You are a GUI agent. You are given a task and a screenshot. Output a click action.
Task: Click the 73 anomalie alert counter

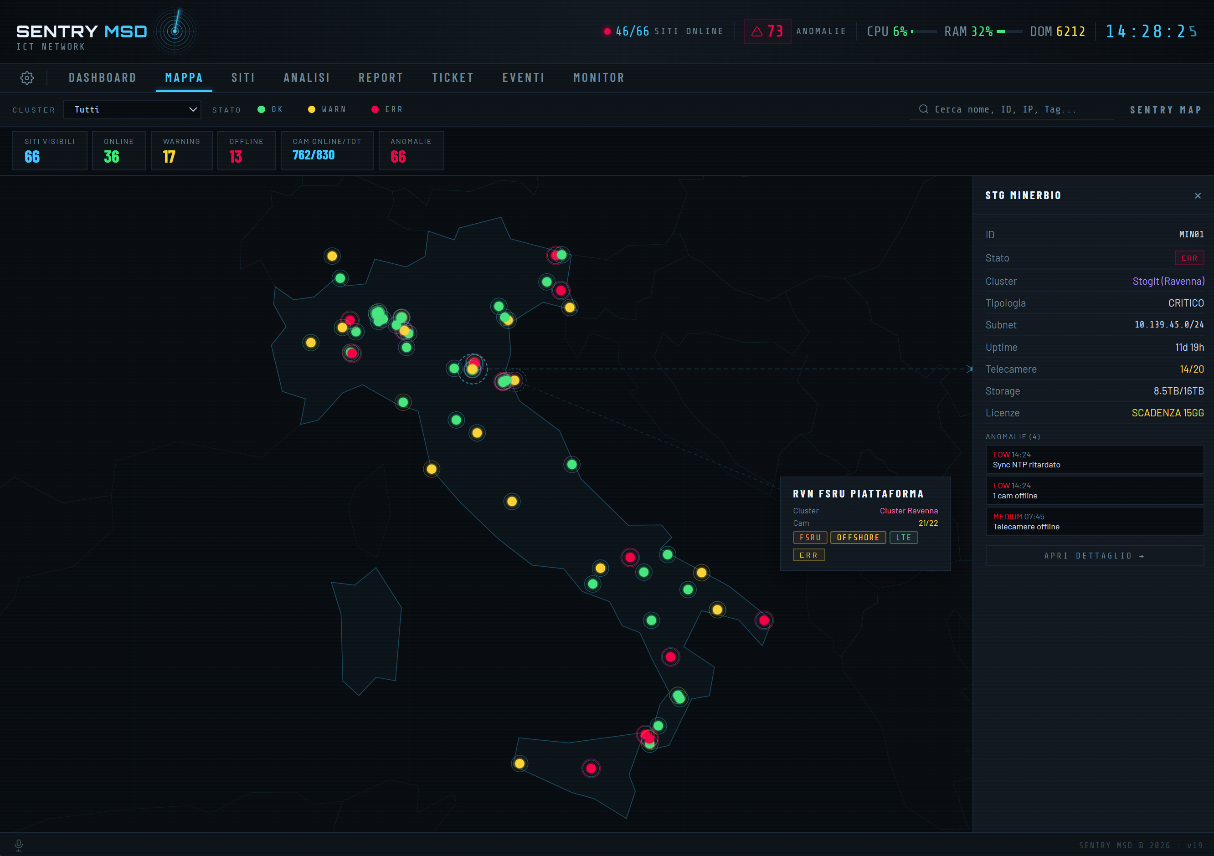coord(767,31)
